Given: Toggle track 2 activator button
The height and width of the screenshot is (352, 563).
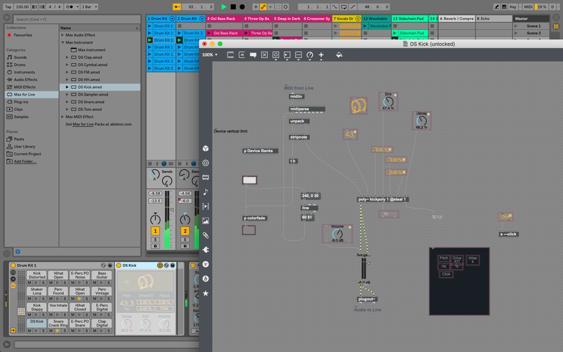Looking at the screenshot, I should pyautogui.click(x=185, y=231).
